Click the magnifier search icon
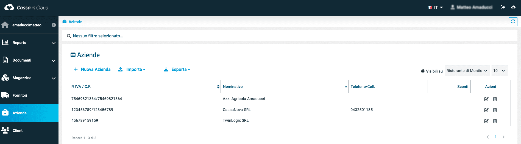Viewport: 521px width, 144px height. [x=69, y=36]
